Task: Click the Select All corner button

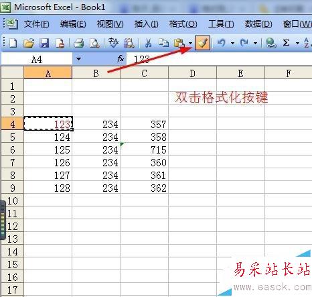Action: pos(13,73)
